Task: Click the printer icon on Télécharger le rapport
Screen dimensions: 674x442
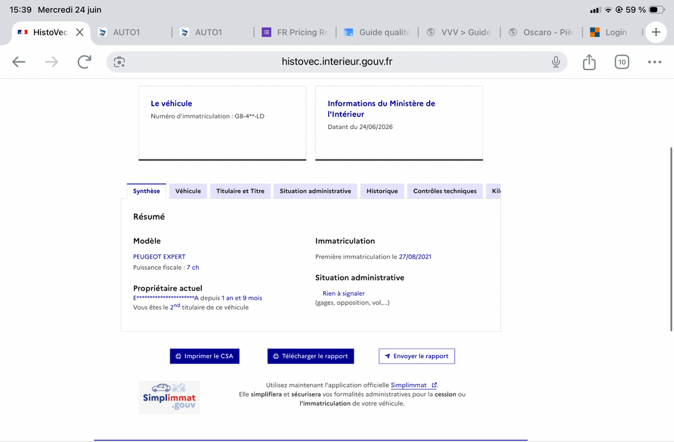Action: [276, 356]
